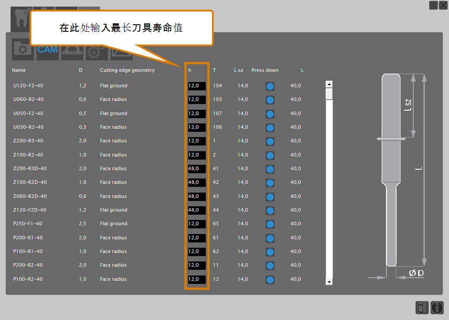Edit tool life h field for P200-R1-40
Viewport: 449px width, 320px height.
point(197,238)
